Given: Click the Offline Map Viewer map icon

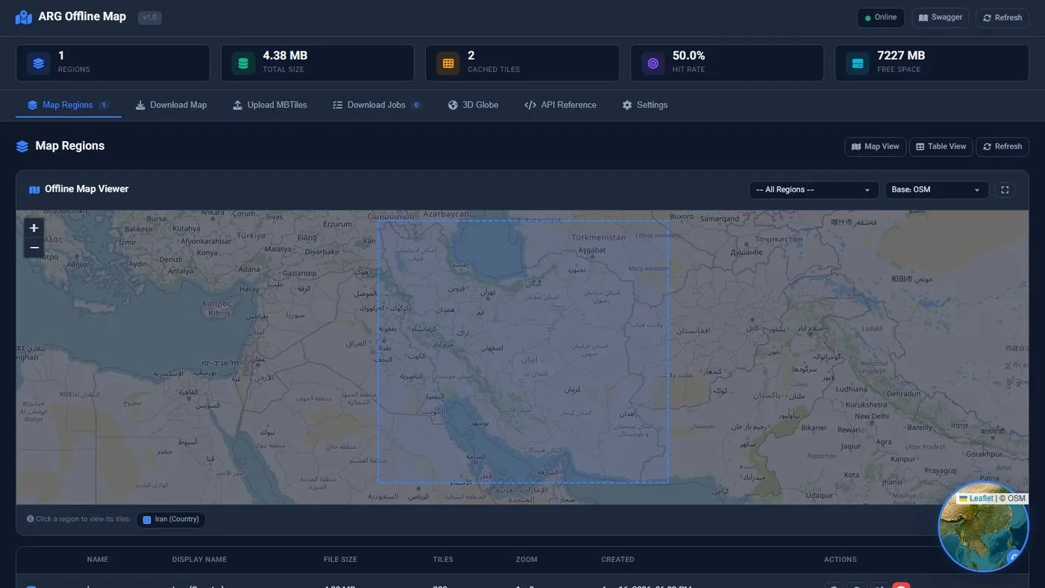Looking at the screenshot, I should tap(34, 190).
